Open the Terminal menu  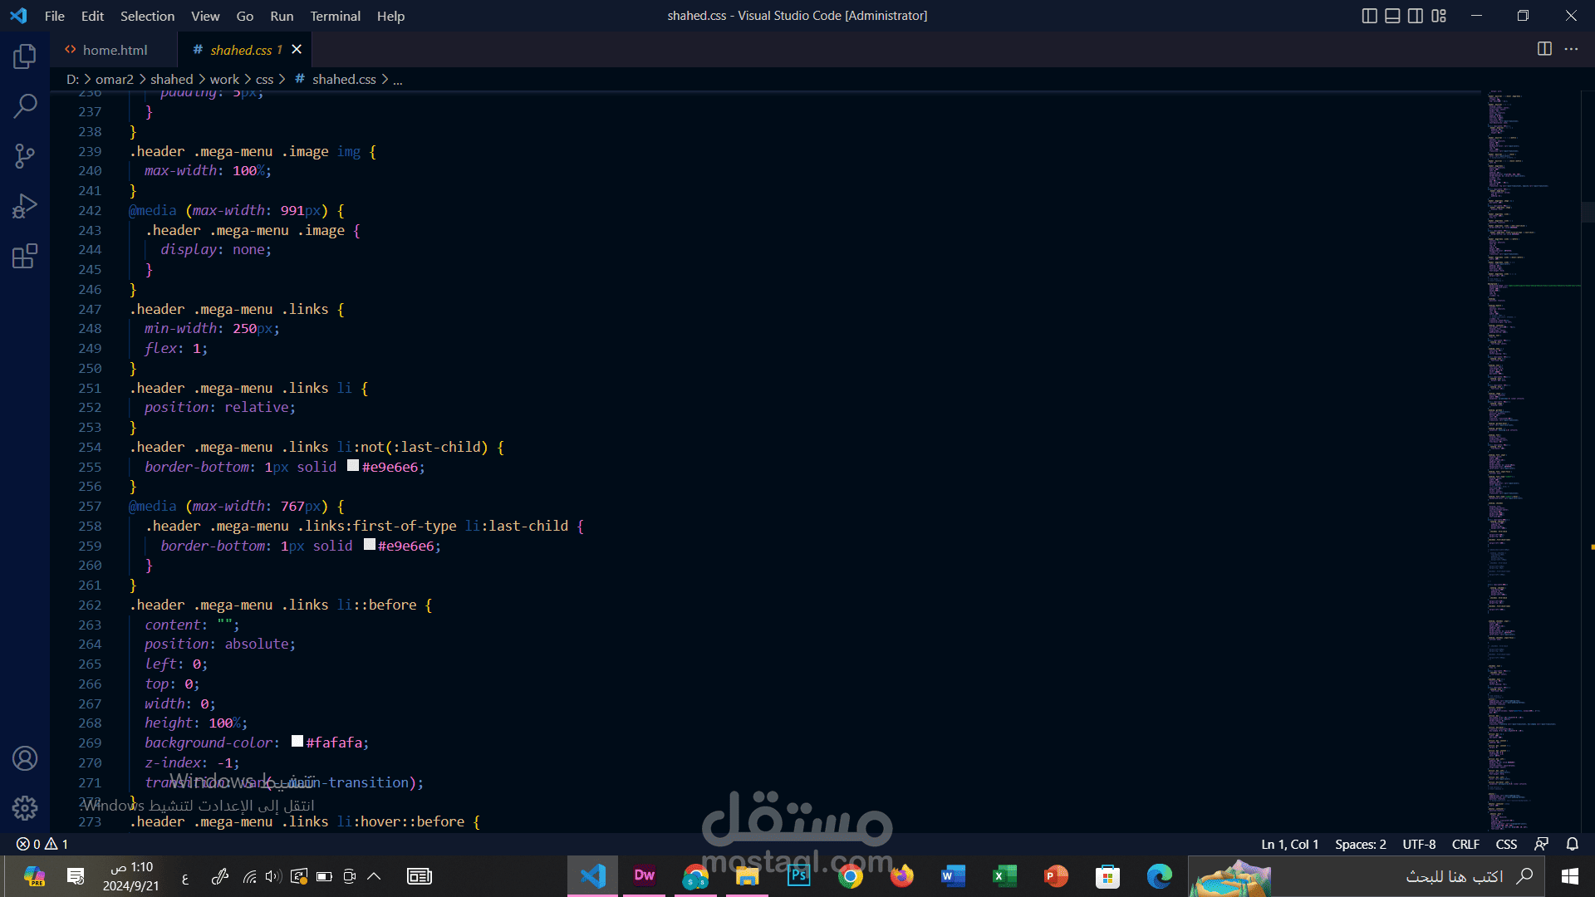pyautogui.click(x=335, y=16)
